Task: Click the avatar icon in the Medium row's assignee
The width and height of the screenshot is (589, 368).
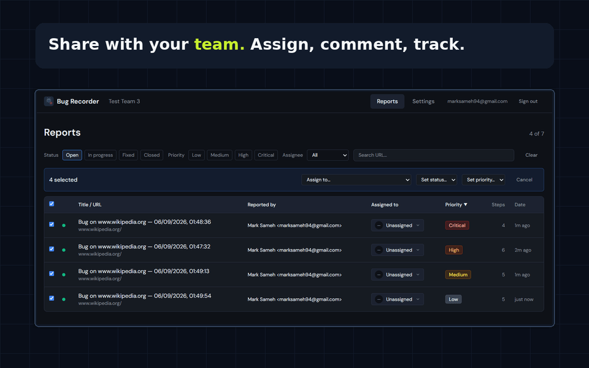Action: (x=379, y=275)
